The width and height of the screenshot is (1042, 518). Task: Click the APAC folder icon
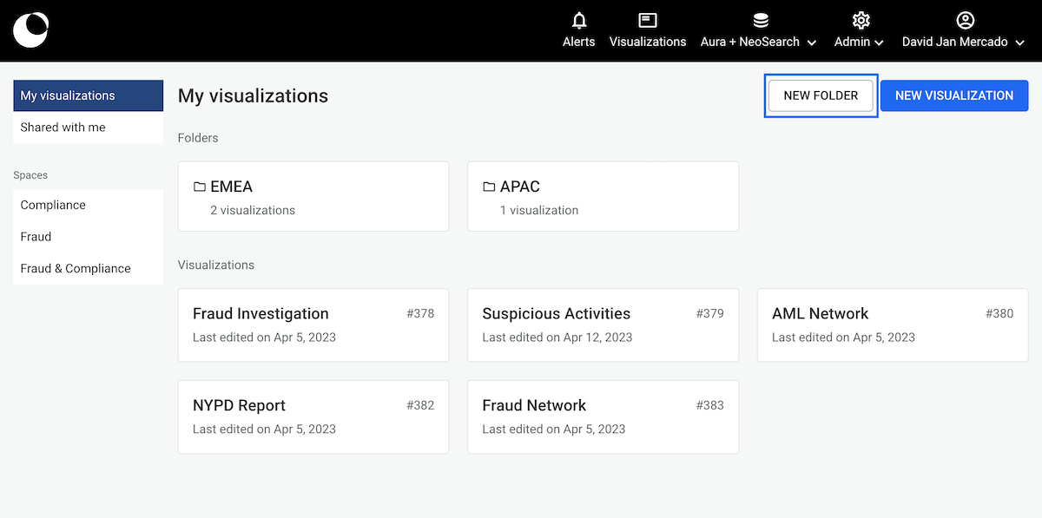(x=489, y=187)
